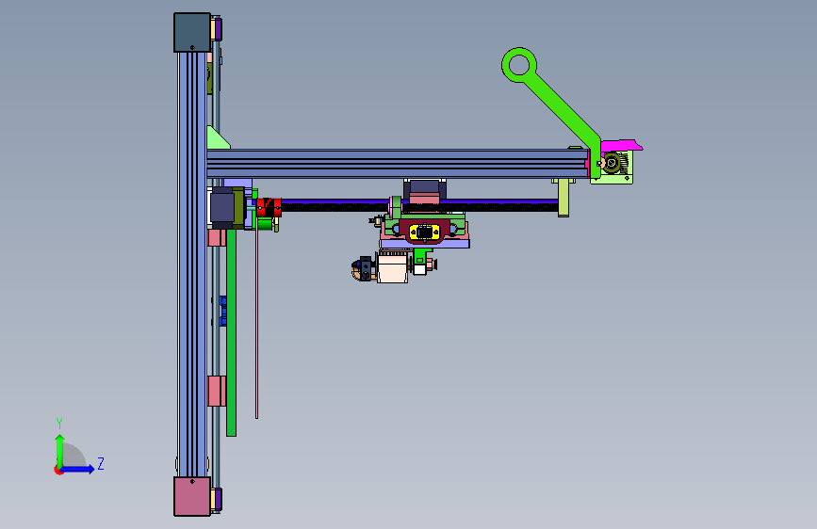Select the black lead screw under the beam
The image size is (817, 529).
coord(419,207)
